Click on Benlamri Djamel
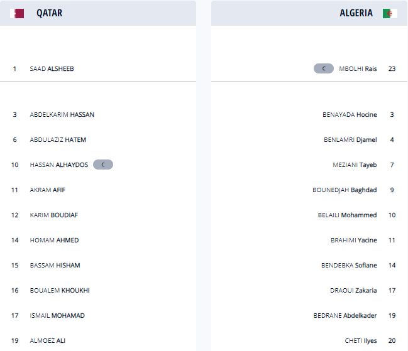This screenshot has height=351, width=408. point(350,139)
